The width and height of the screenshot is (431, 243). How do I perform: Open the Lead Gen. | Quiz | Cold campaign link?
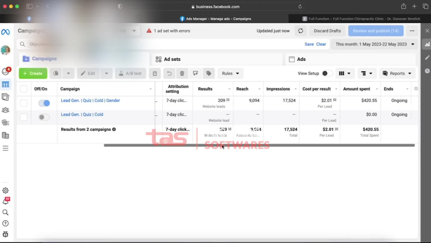(x=82, y=114)
